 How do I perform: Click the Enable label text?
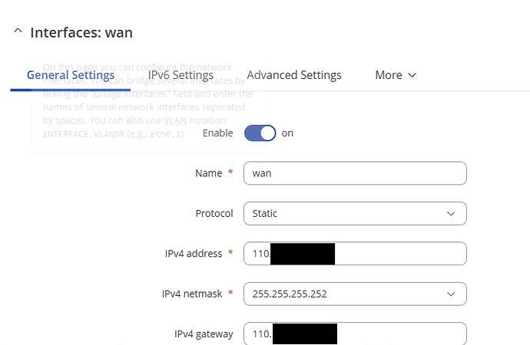click(217, 133)
